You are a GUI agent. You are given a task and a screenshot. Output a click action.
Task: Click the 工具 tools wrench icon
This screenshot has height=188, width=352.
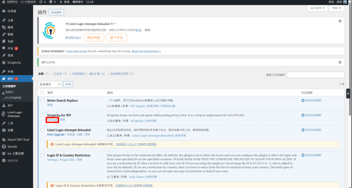[x=4, y=123]
